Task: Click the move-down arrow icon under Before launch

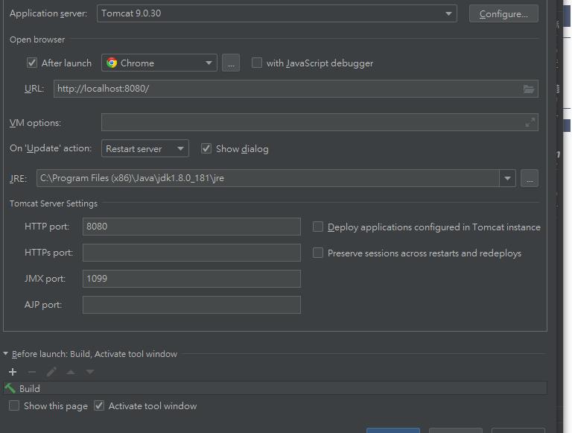Action: pyautogui.click(x=90, y=372)
